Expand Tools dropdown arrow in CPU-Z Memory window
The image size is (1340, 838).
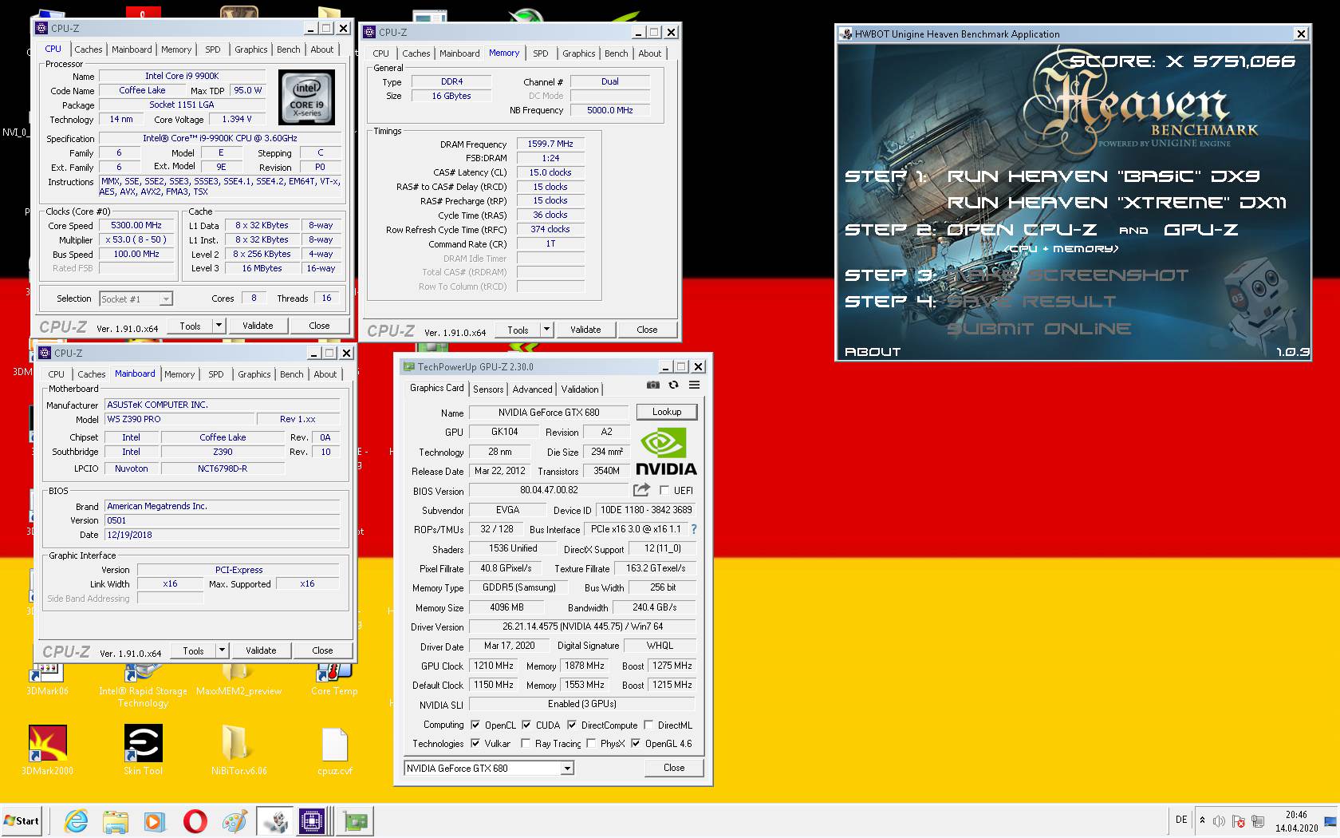click(x=546, y=330)
